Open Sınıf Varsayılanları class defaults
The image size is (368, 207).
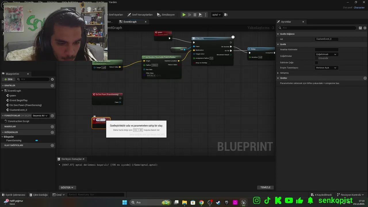coord(140,15)
